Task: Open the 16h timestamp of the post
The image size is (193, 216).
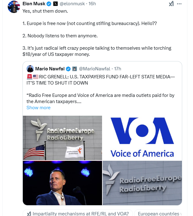Action: pyautogui.click(x=92, y=4)
